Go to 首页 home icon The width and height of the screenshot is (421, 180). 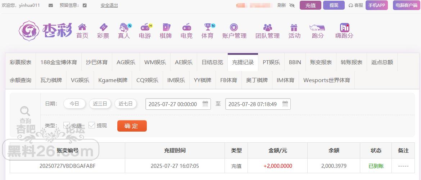[82, 27]
